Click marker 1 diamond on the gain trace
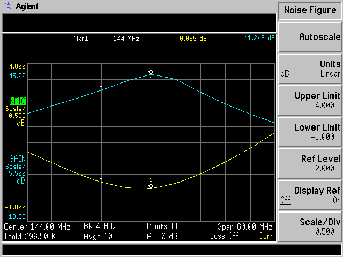Screen dimensions: 343x257 coord(151,72)
